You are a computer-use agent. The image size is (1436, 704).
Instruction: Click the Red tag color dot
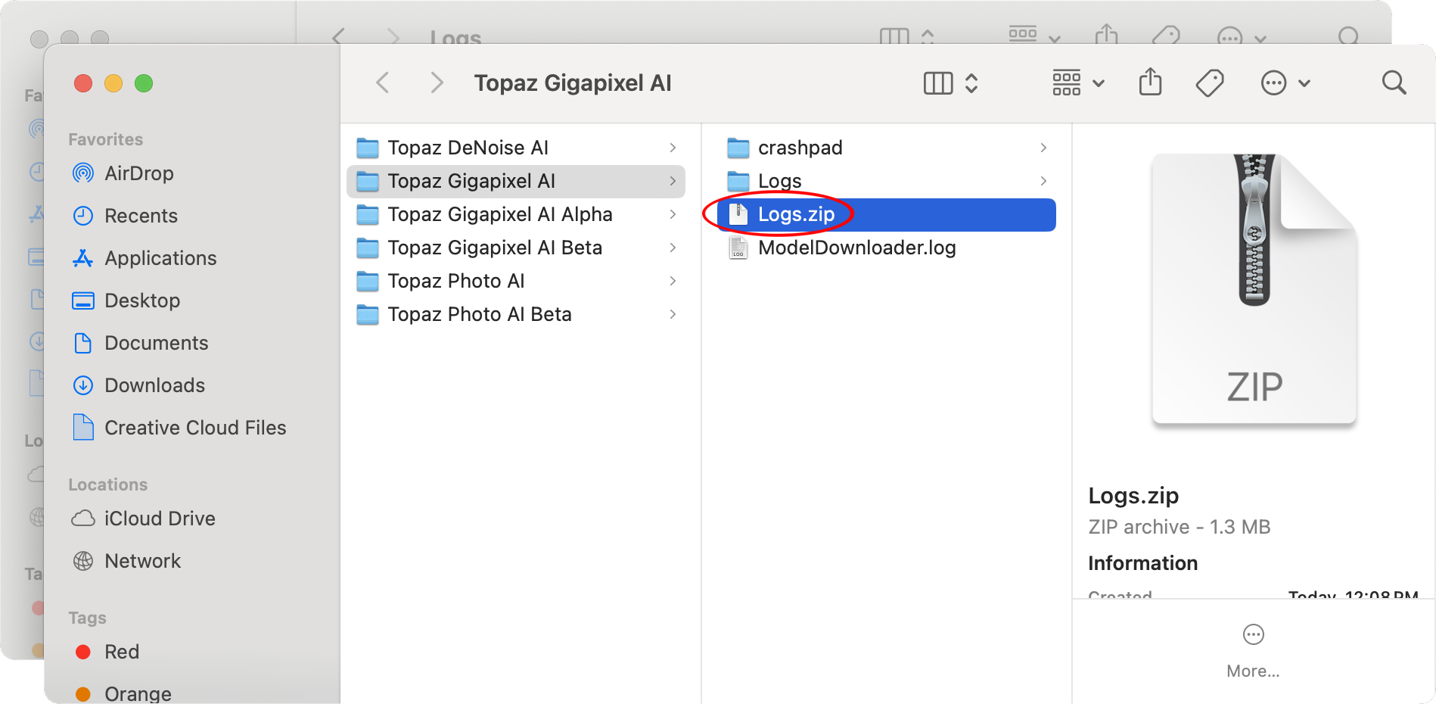click(x=83, y=652)
